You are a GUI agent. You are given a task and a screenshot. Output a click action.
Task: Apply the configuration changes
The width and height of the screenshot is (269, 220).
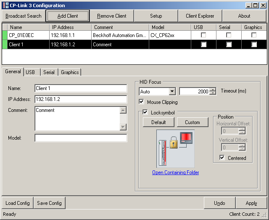[x=251, y=203]
